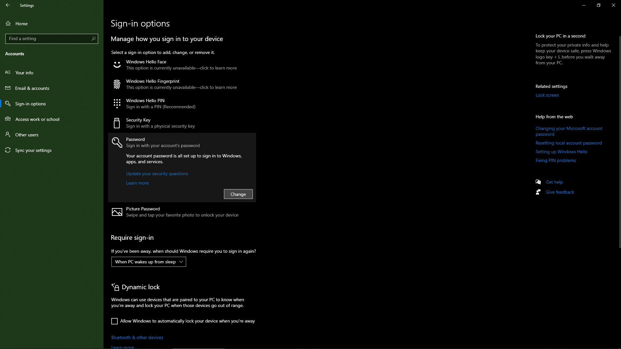Open Setting up Windows Hello link
The width and height of the screenshot is (621, 349).
(561, 152)
